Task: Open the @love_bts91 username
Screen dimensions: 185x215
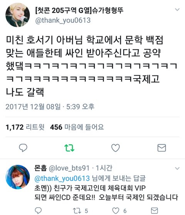Action: (x=69, y=168)
